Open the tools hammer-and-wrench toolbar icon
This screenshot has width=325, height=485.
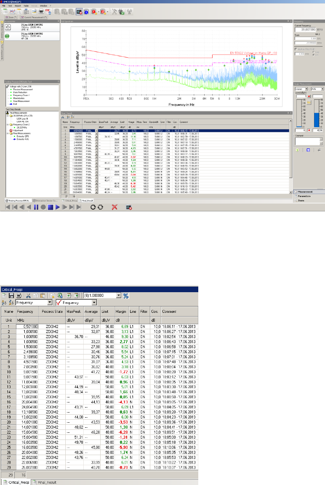tap(115, 12)
